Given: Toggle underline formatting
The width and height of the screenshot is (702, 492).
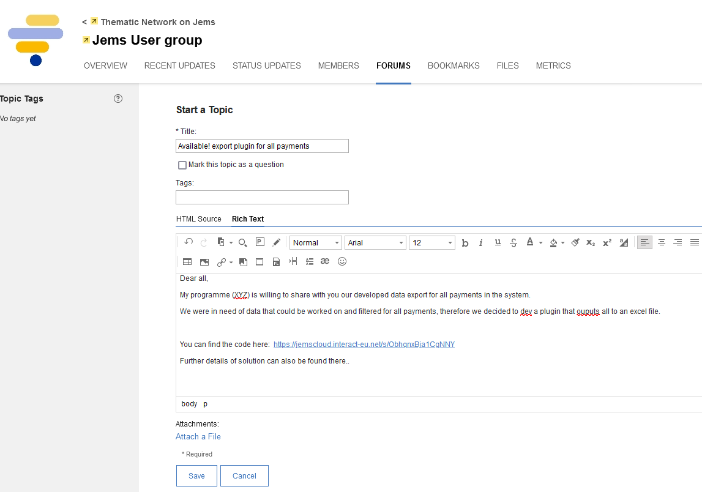Looking at the screenshot, I should (x=498, y=242).
